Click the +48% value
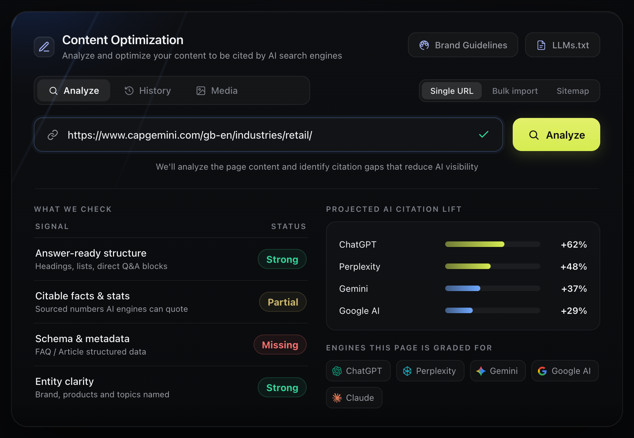This screenshot has width=634, height=438. [x=574, y=267]
